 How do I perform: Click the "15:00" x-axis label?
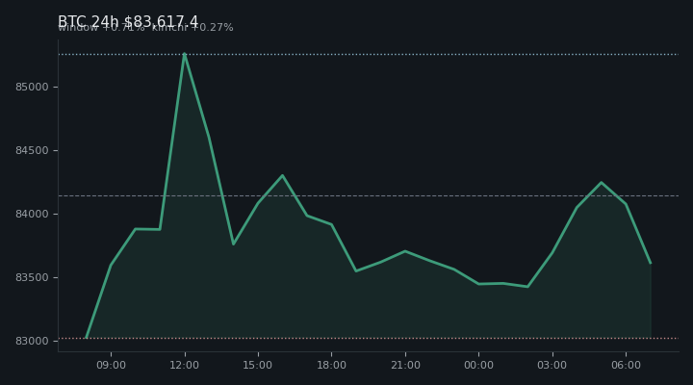(258, 365)
